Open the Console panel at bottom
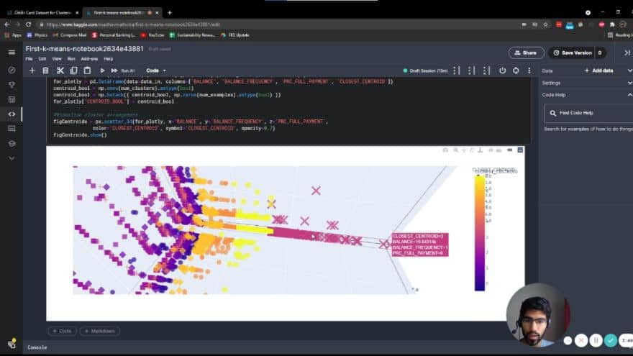 point(37,347)
